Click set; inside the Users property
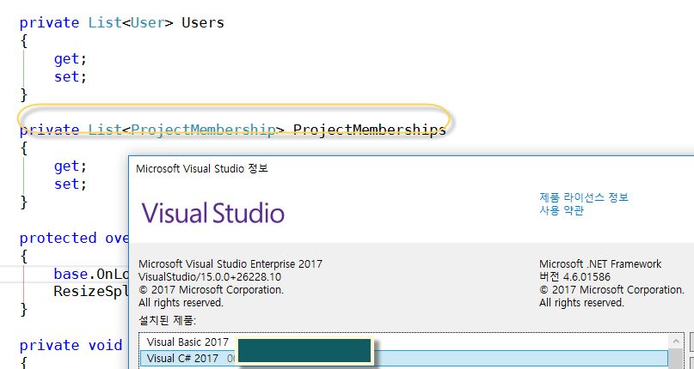This screenshot has height=369, width=694. tap(71, 77)
